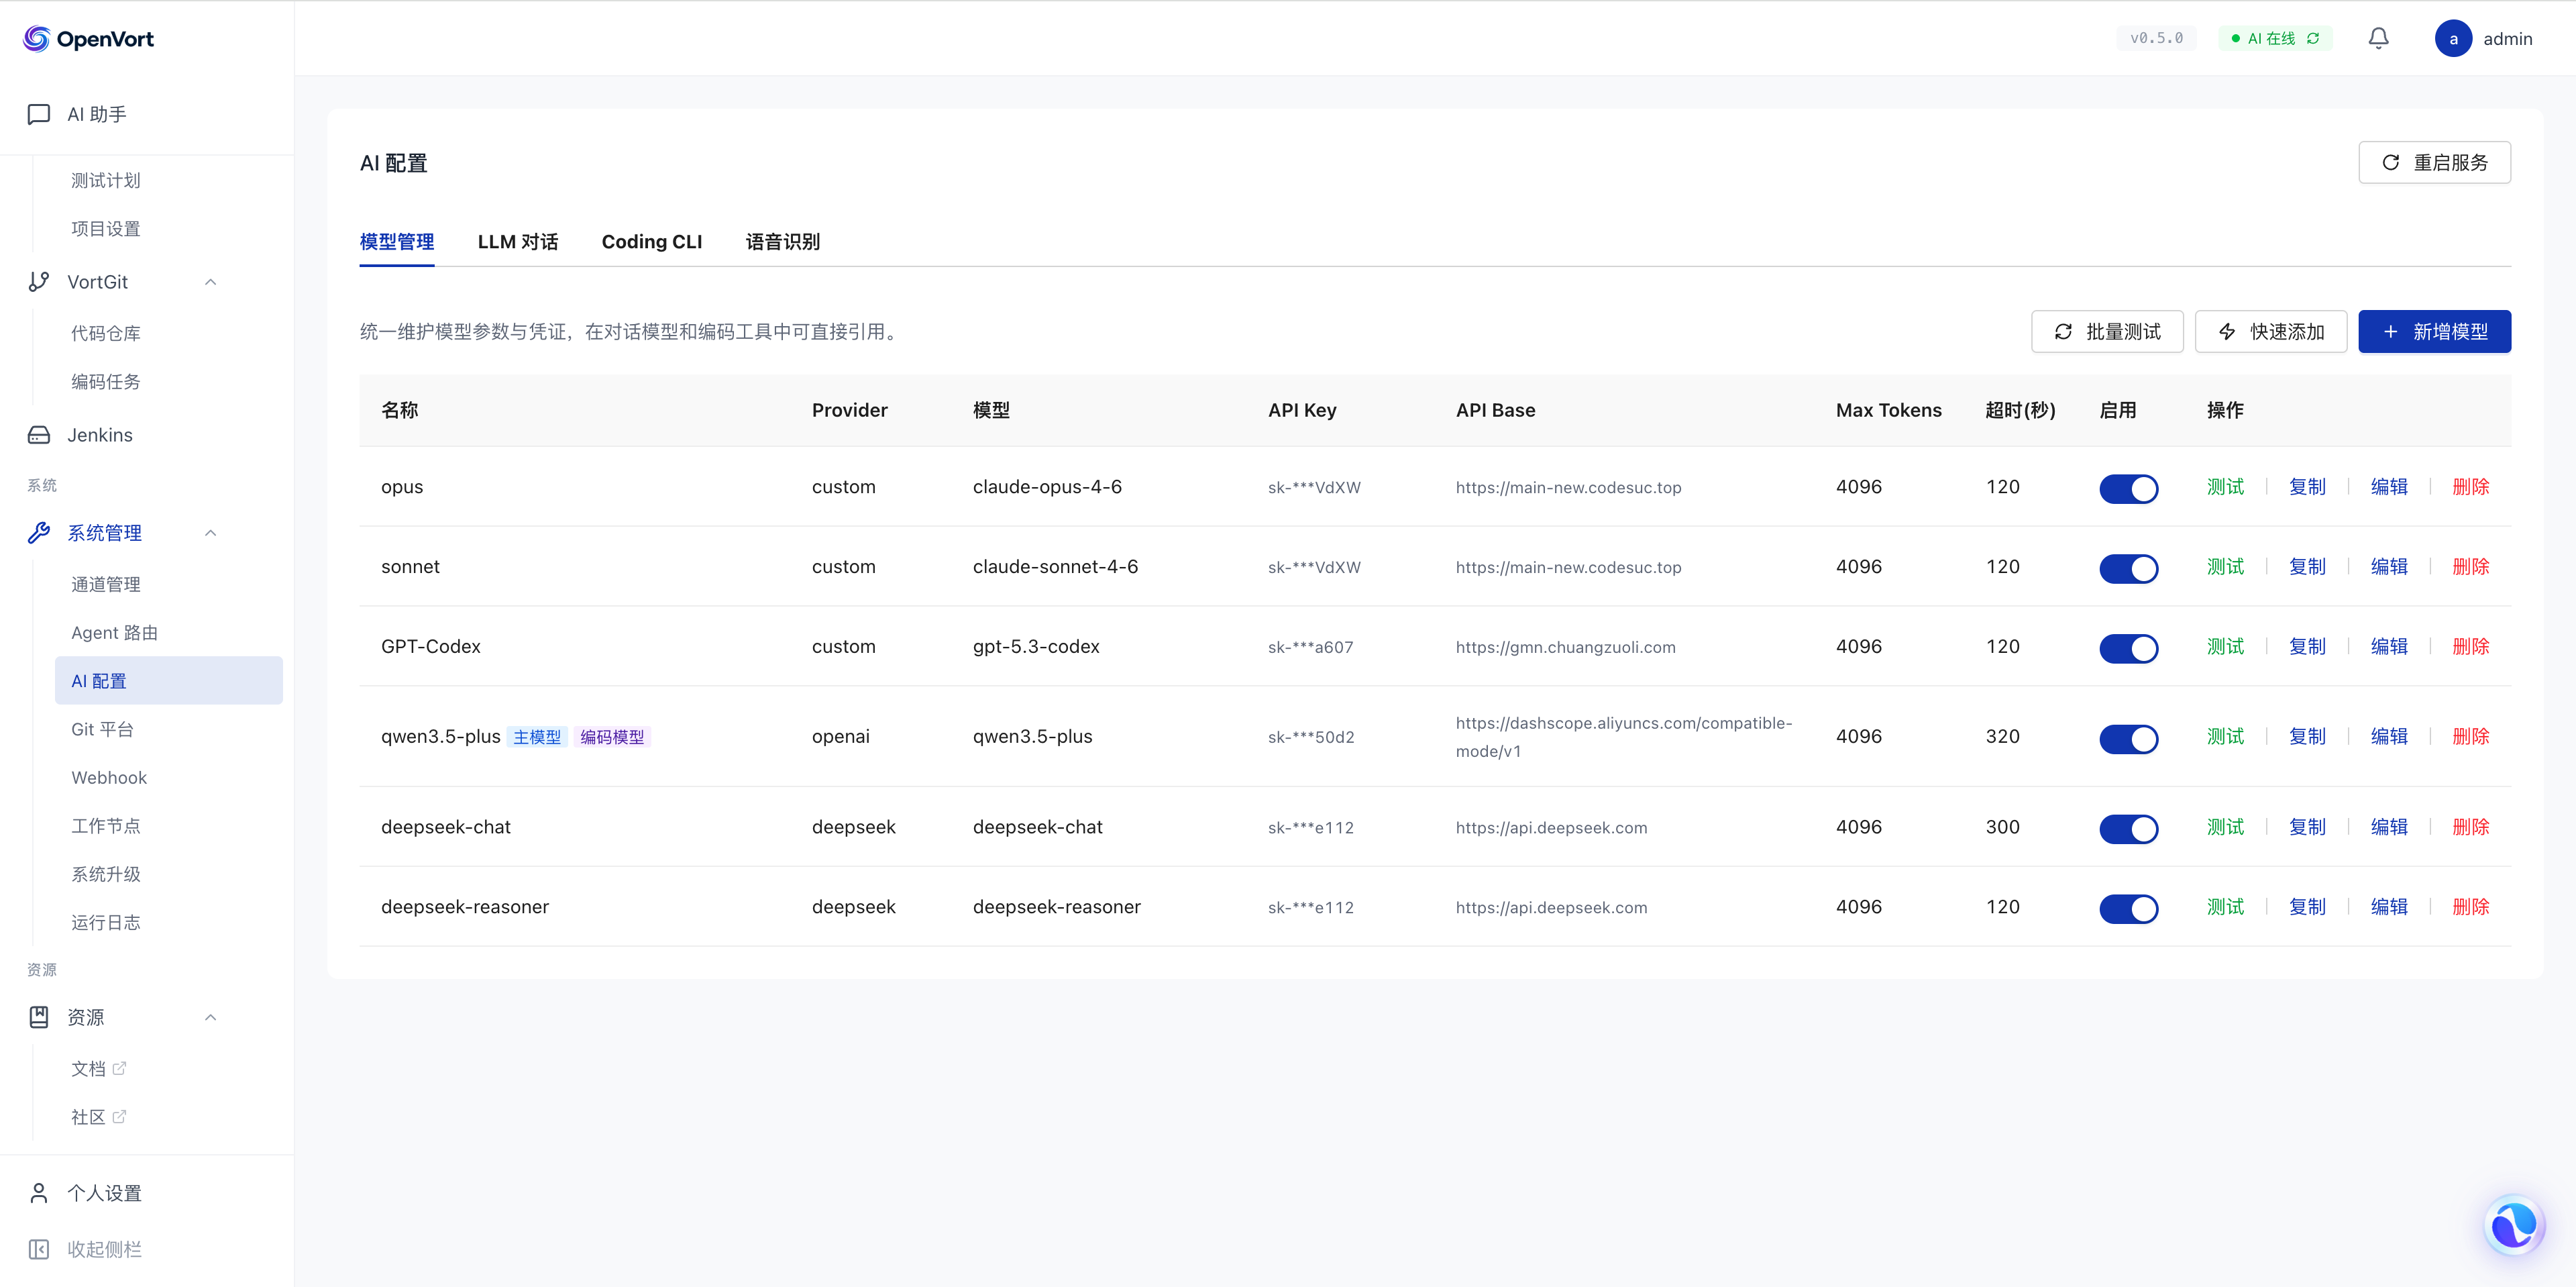This screenshot has height=1287, width=2576.
Task: Click the 编码模型 tag on qwen3.5-plus
Action: point(612,737)
